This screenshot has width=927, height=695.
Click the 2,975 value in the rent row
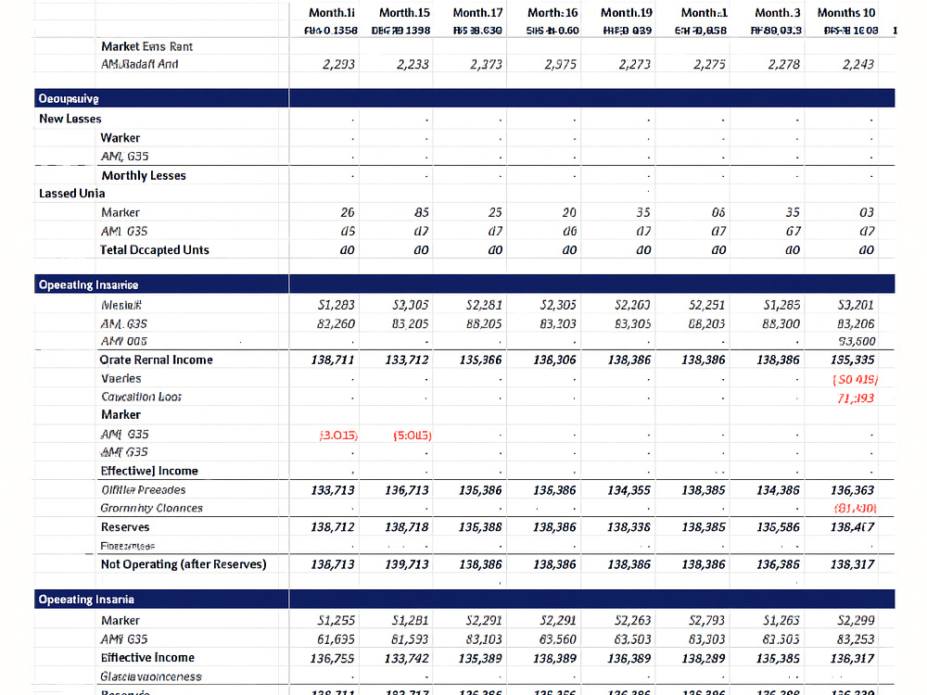(560, 64)
